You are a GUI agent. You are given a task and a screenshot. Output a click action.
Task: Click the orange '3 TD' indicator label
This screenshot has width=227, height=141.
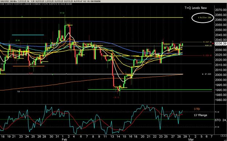pos(197,109)
